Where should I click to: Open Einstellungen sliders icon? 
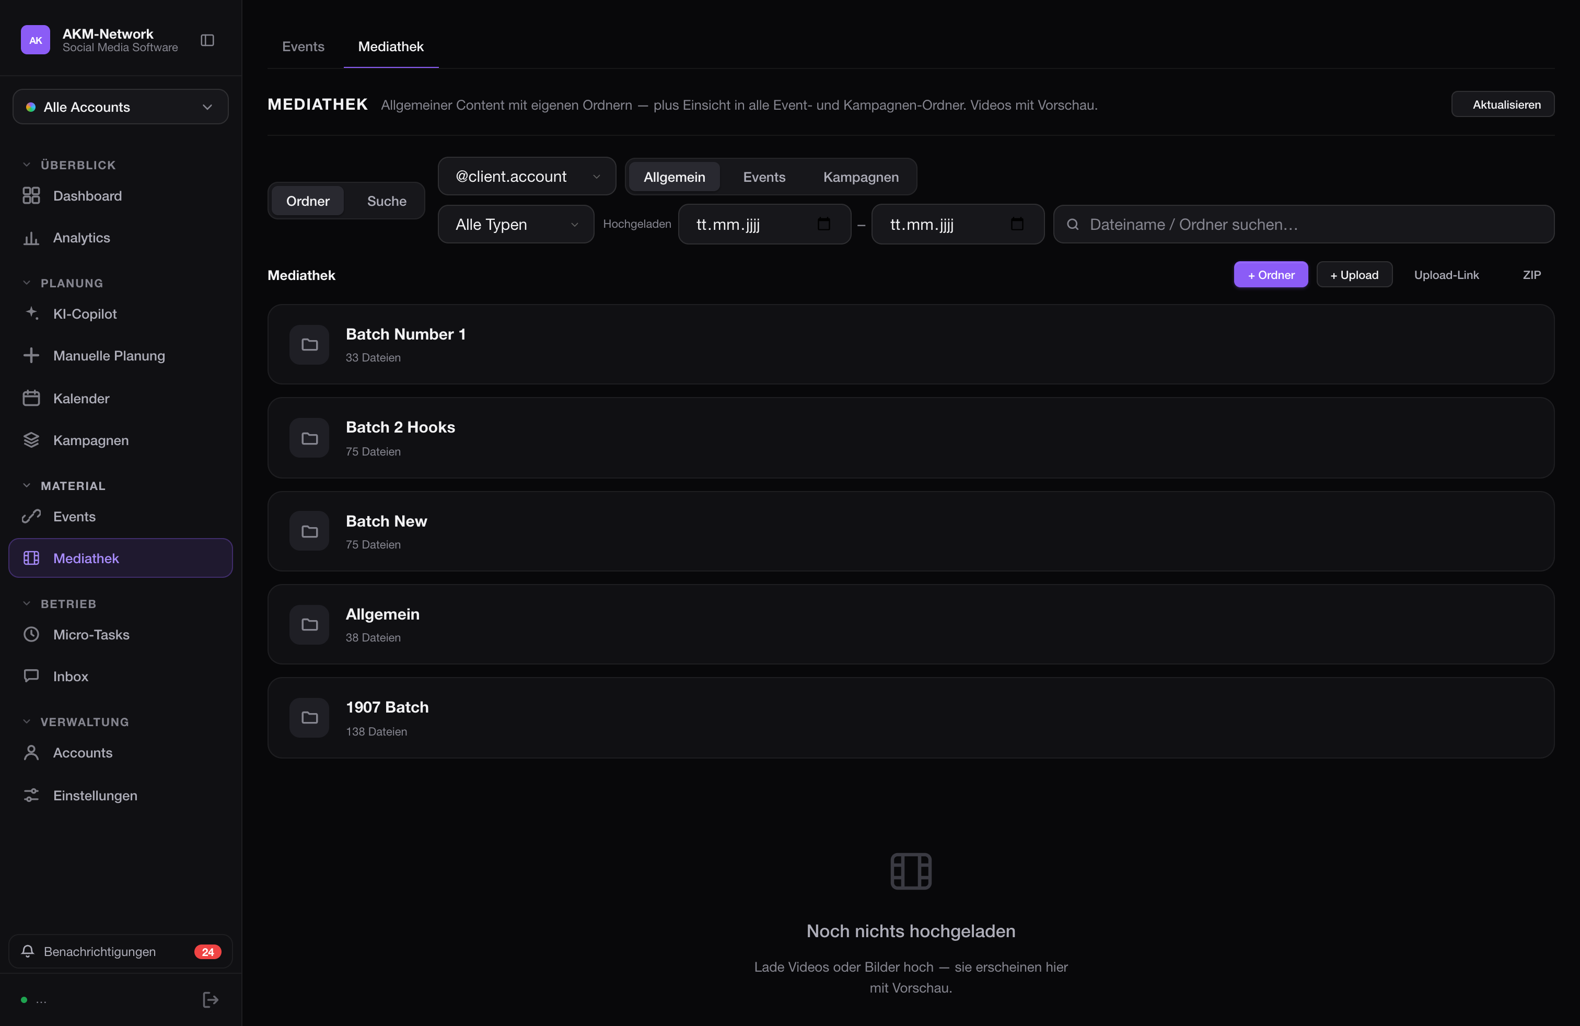pyautogui.click(x=31, y=795)
